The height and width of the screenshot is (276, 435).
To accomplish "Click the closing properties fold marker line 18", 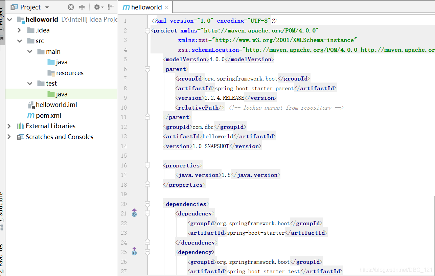I will click(x=147, y=184).
